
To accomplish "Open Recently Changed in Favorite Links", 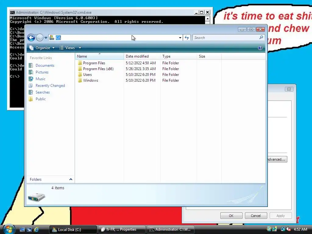I will coord(50,86).
